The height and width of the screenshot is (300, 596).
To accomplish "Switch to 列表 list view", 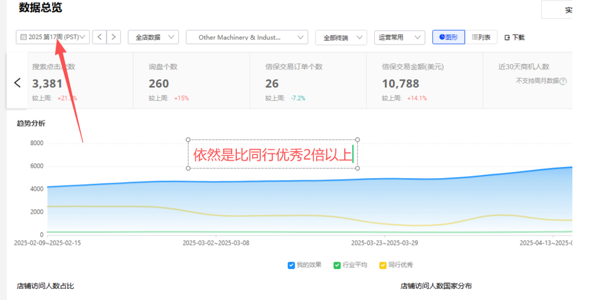I will point(481,37).
